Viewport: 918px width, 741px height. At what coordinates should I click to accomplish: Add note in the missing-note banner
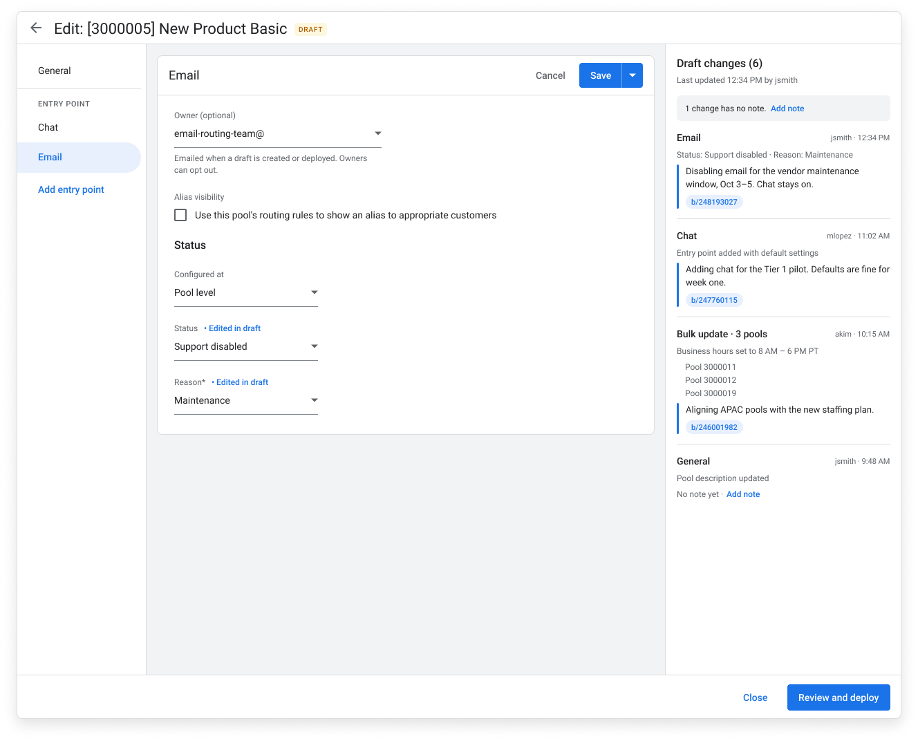click(787, 109)
